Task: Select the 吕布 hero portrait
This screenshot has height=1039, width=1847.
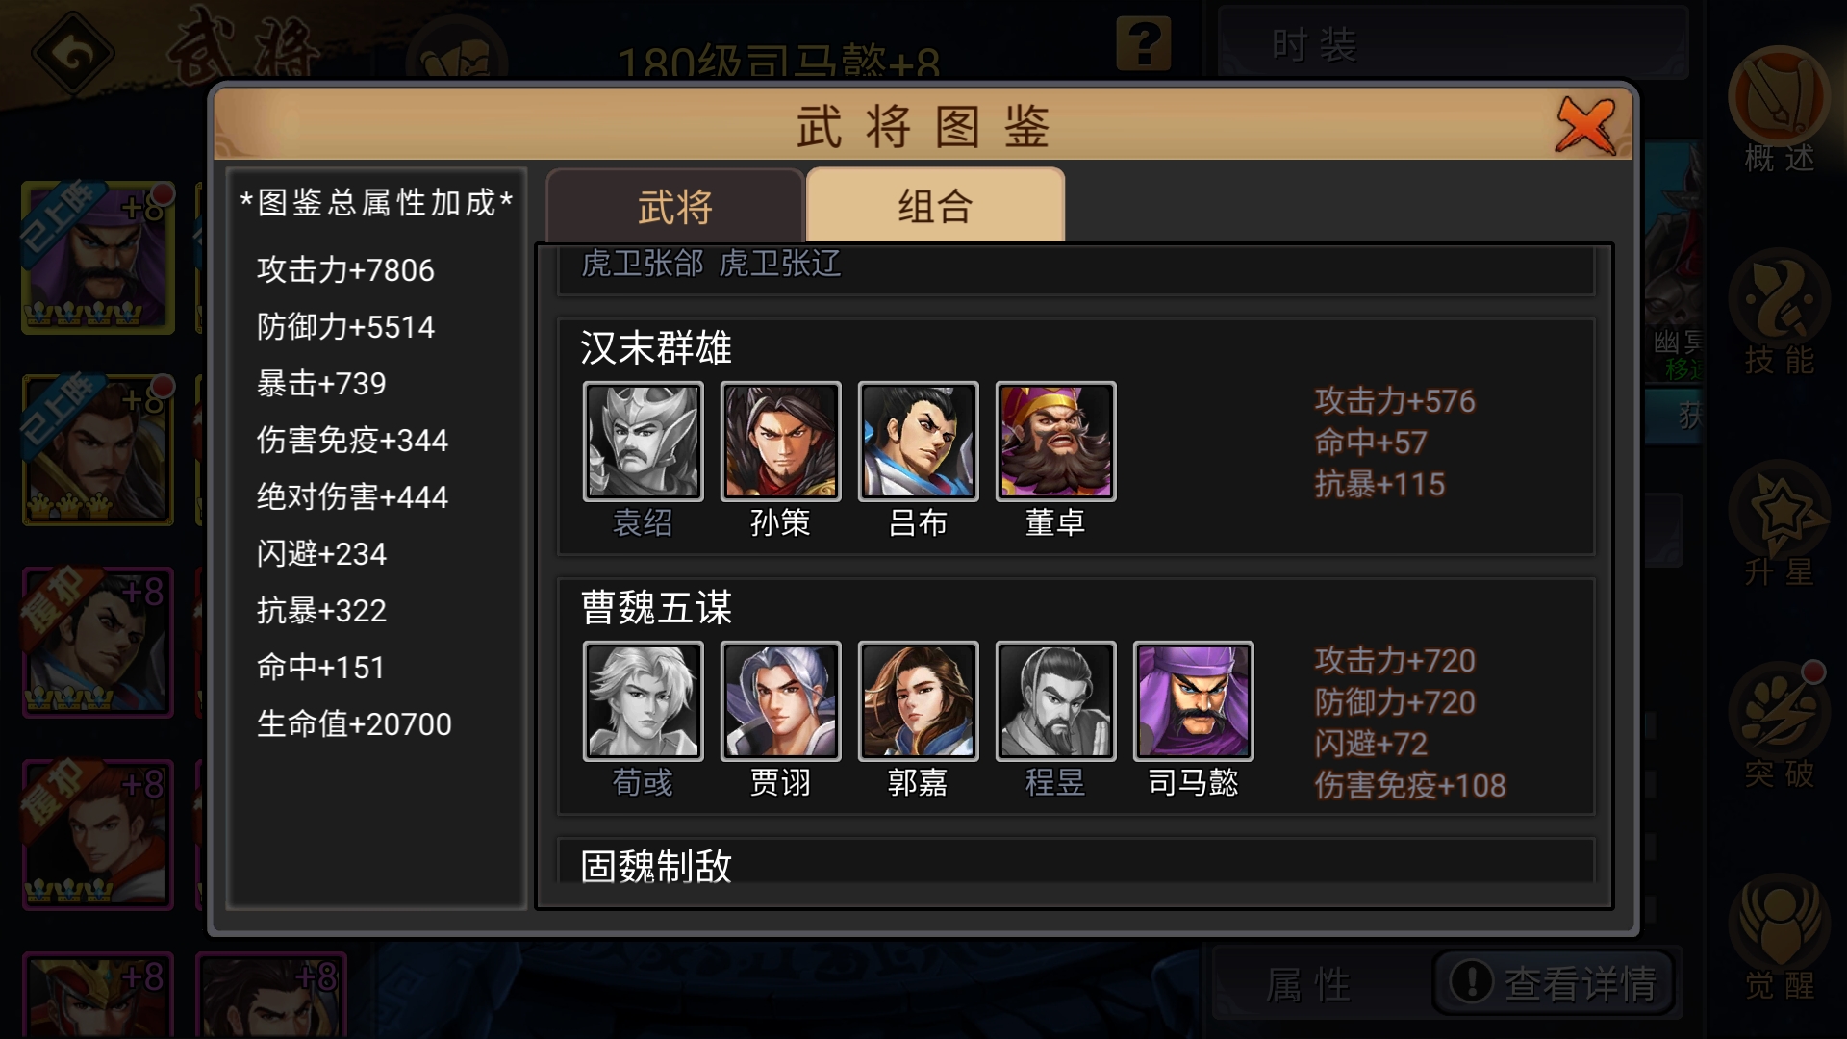Action: tap(918, 442)
